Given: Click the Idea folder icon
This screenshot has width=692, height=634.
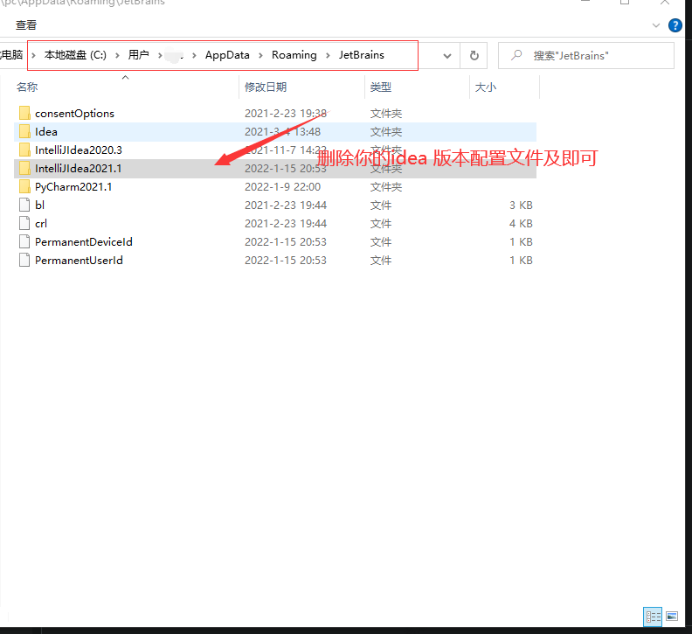Looking at the screenshot, I should coord(24,132).
